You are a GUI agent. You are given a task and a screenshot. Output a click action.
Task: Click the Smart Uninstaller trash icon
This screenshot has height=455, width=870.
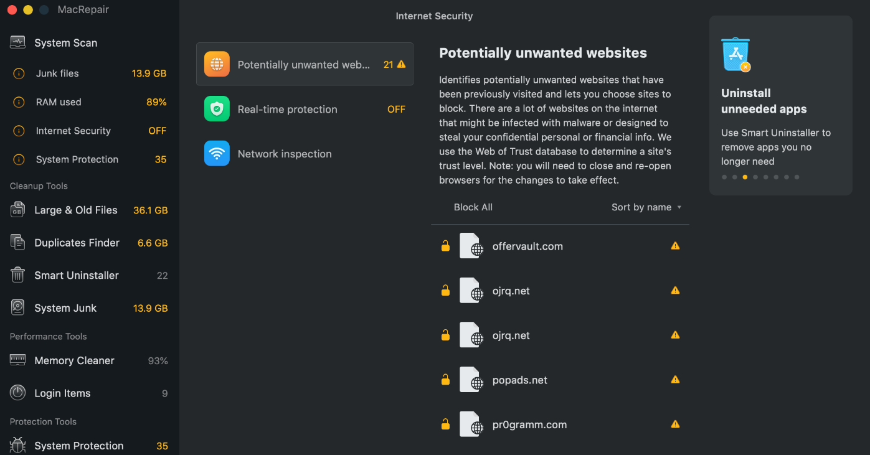tap(17, 275)
